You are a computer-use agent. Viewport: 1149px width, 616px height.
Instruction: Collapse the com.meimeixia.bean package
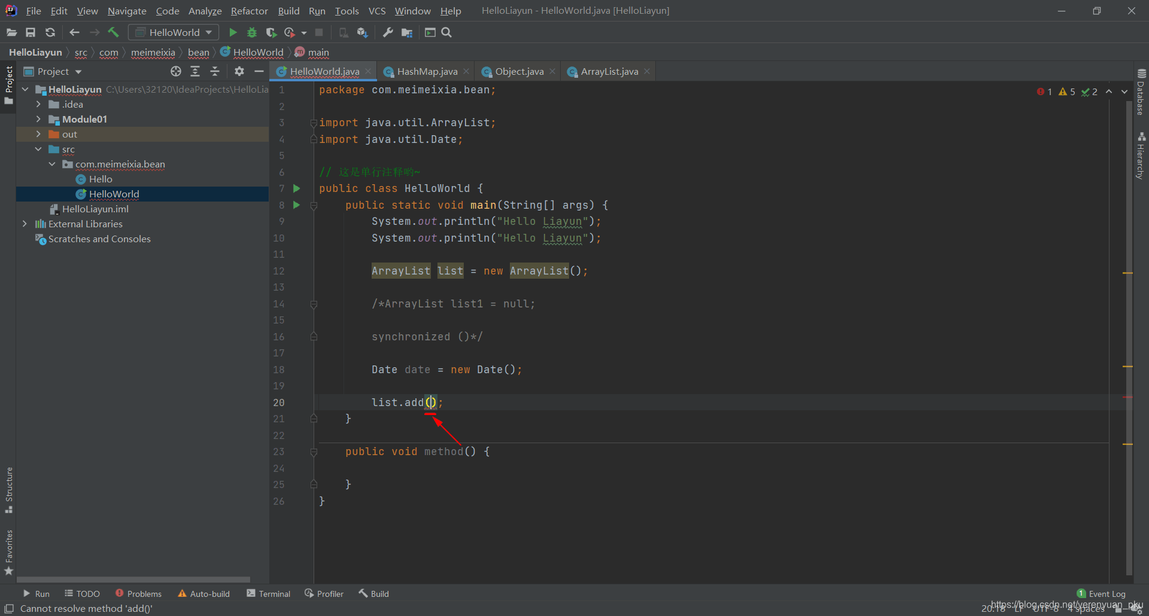click(x=52, y=164)
